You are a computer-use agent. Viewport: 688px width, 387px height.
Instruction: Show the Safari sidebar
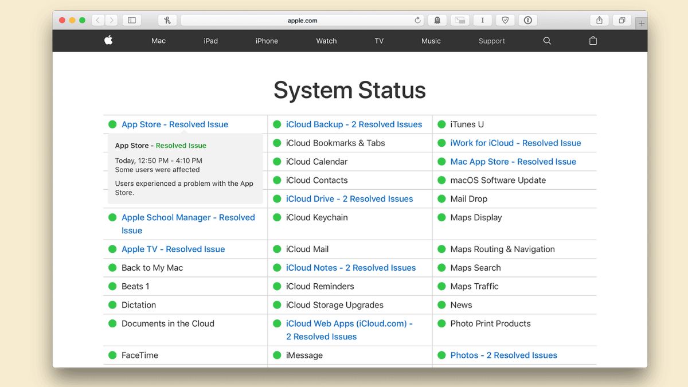pyautogui.click(x=132, y=20)
